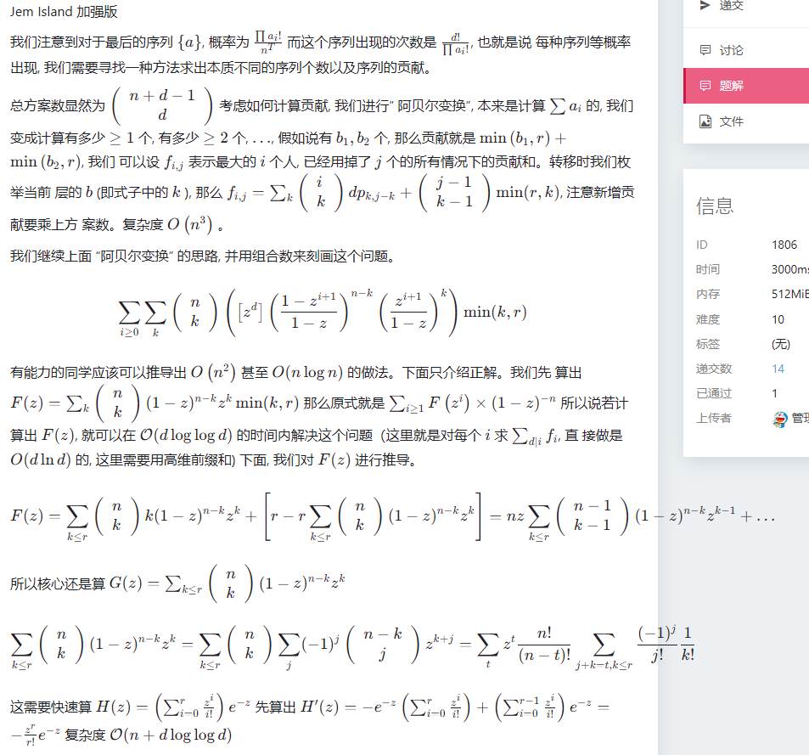Image resolution: width=809 pixels, height=755 pixels.
Task: Click the paper-plane 递交 submit icon
Action: coord(705,5)
